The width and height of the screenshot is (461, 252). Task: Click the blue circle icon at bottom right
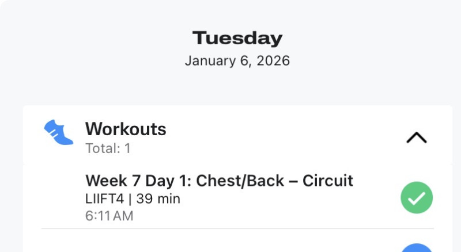[417, 249]
